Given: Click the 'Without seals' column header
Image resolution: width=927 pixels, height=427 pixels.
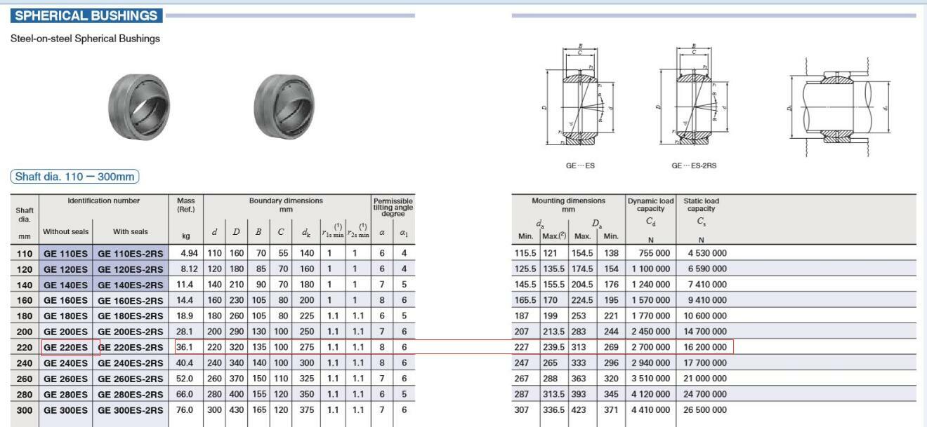Looking at the screenshot, I should tap(66, 231).
